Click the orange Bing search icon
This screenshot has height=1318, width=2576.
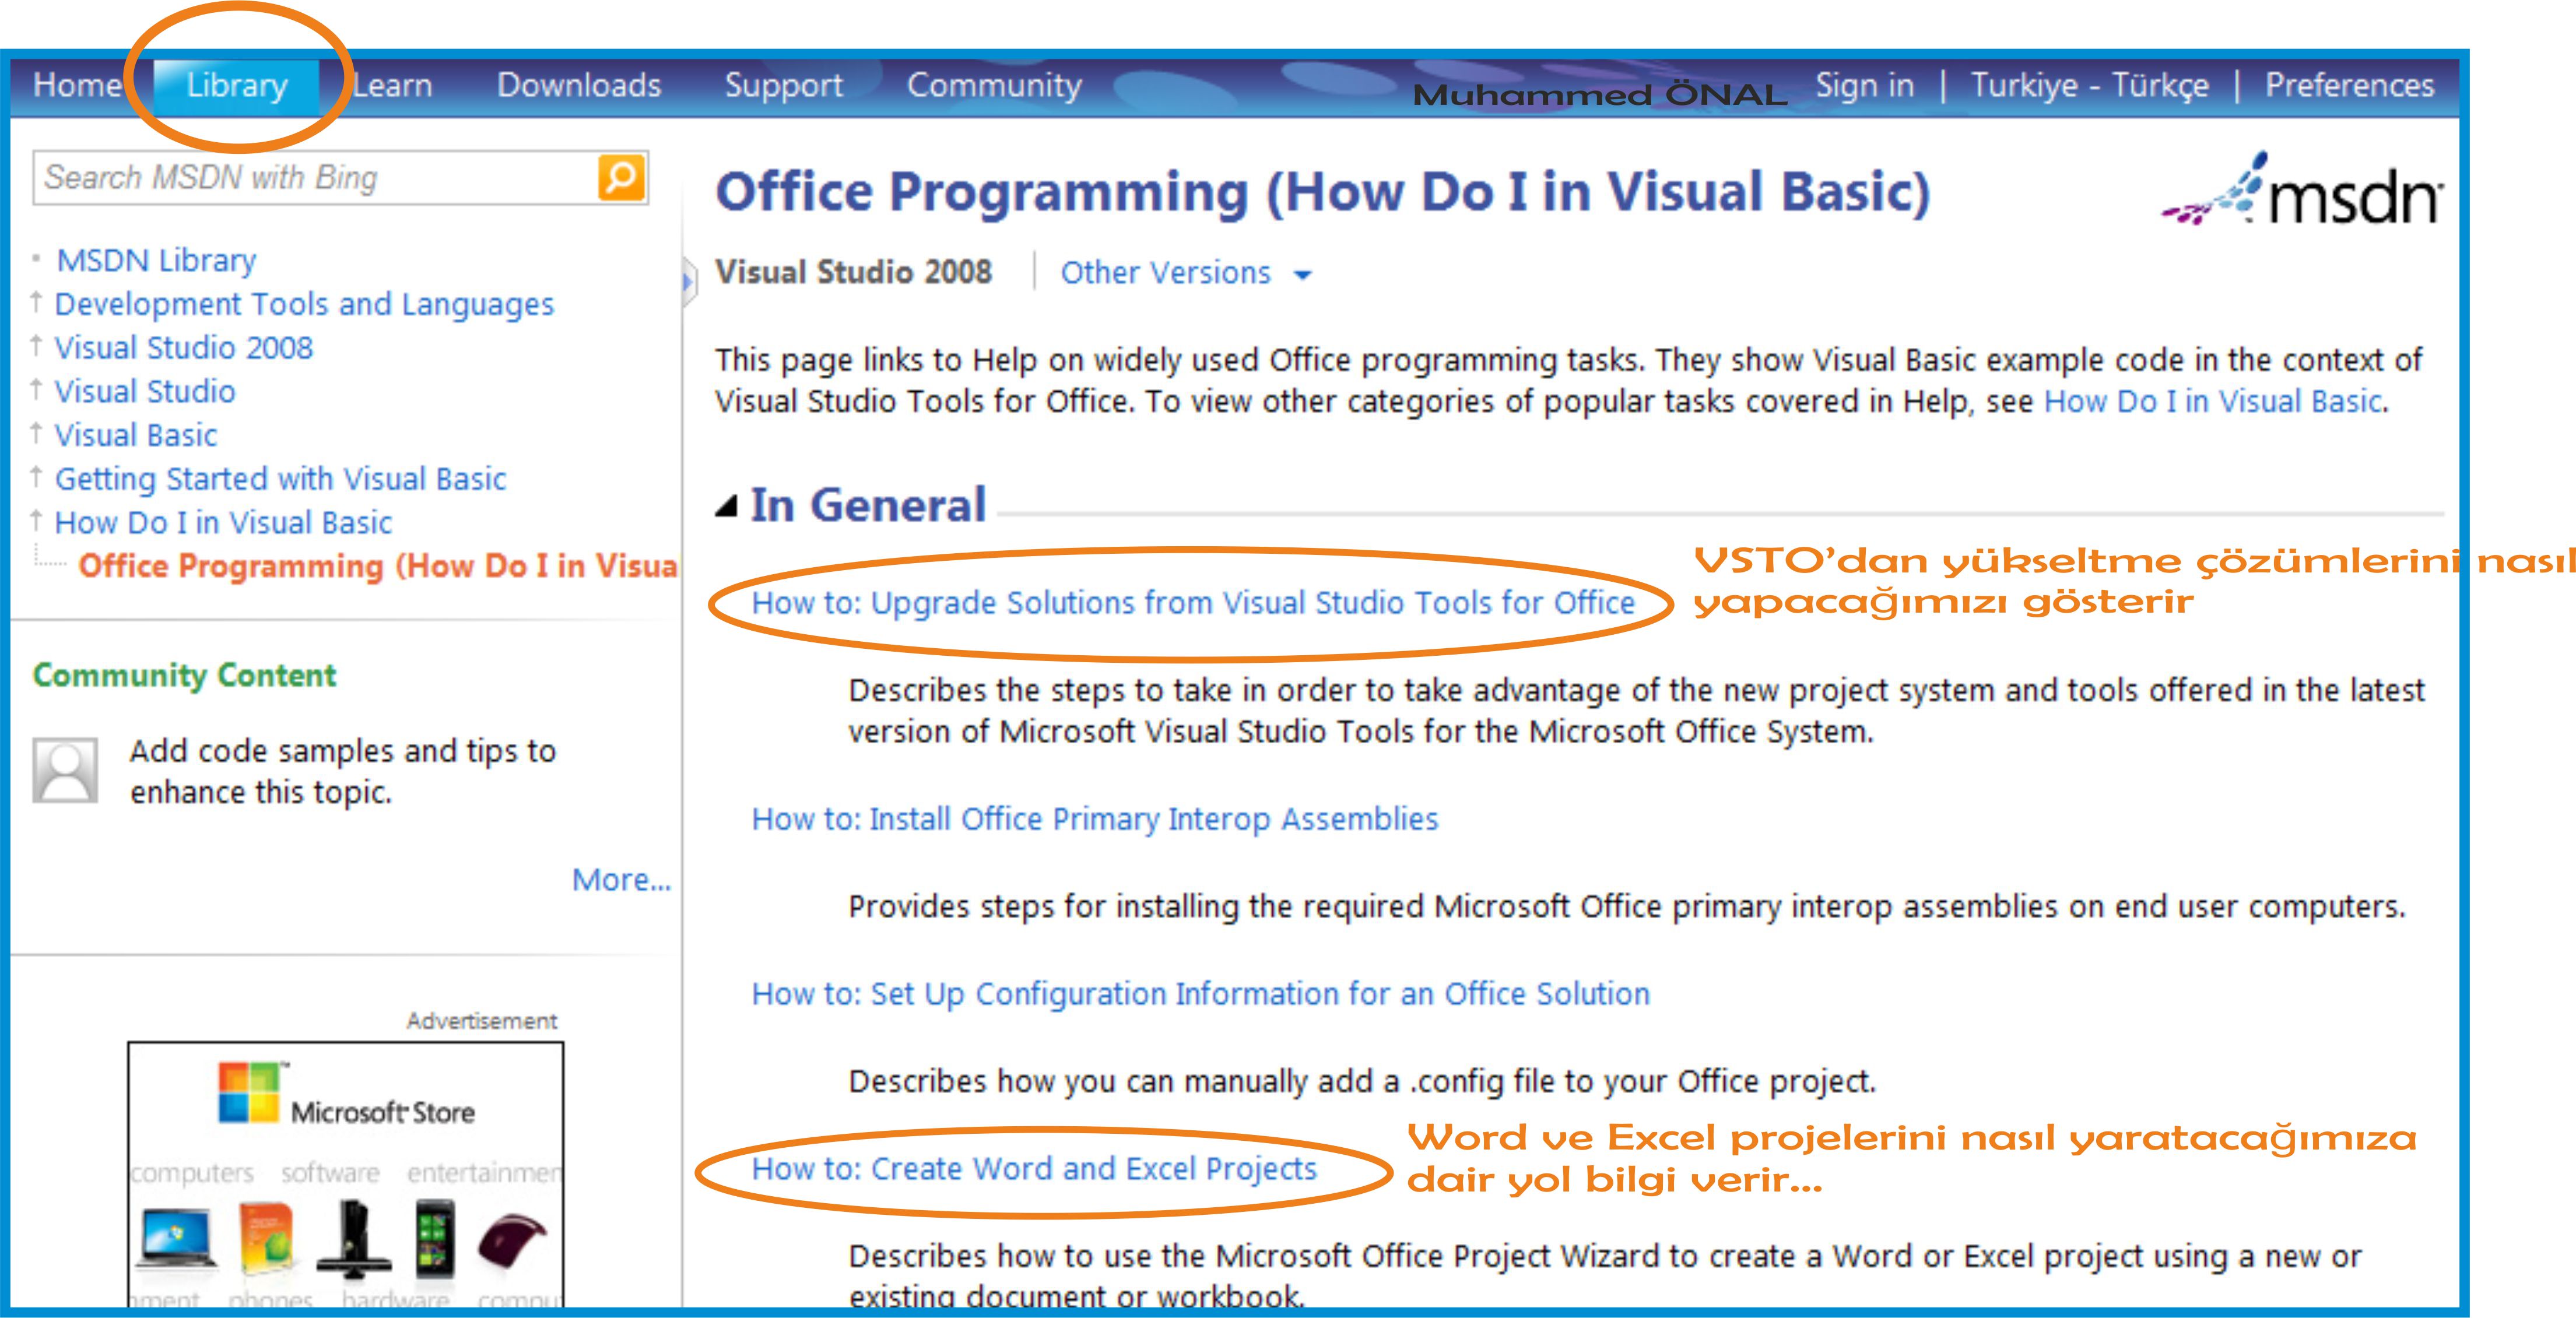click(x=621, y=178)
